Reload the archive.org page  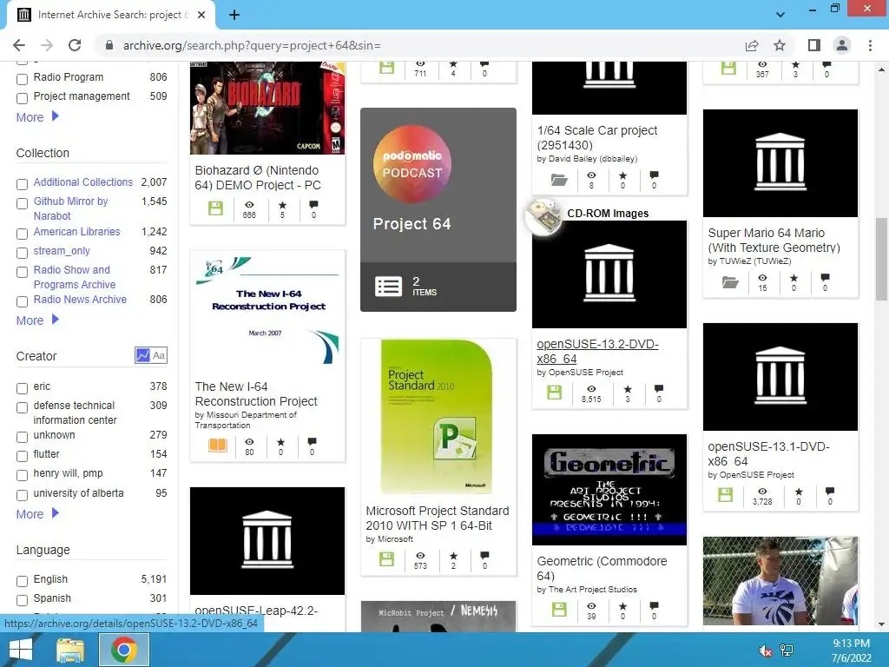click(x=75, y=45)
